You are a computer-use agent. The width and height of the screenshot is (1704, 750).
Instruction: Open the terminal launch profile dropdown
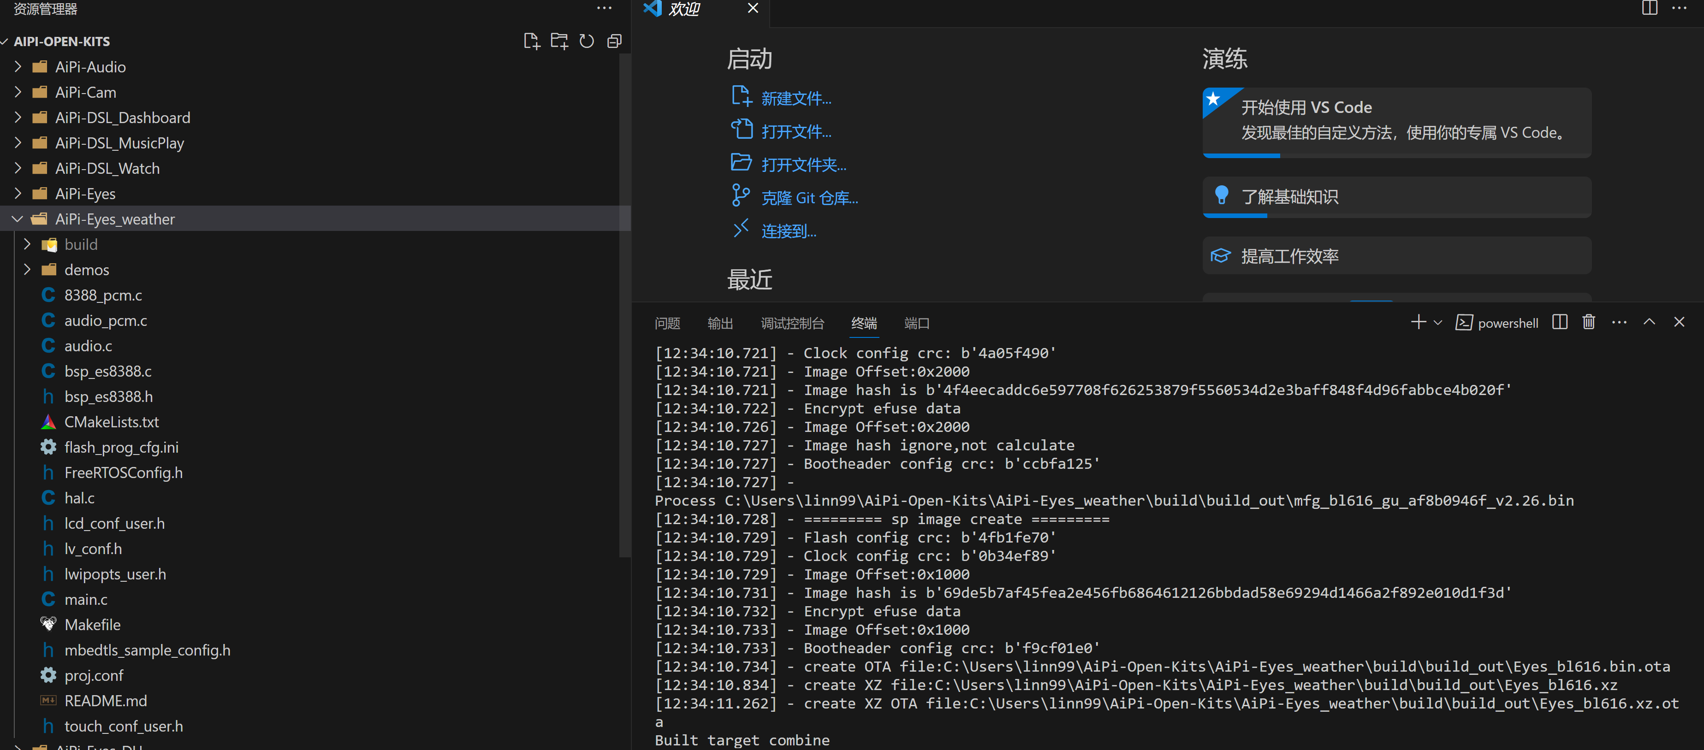coord(1437,323)
